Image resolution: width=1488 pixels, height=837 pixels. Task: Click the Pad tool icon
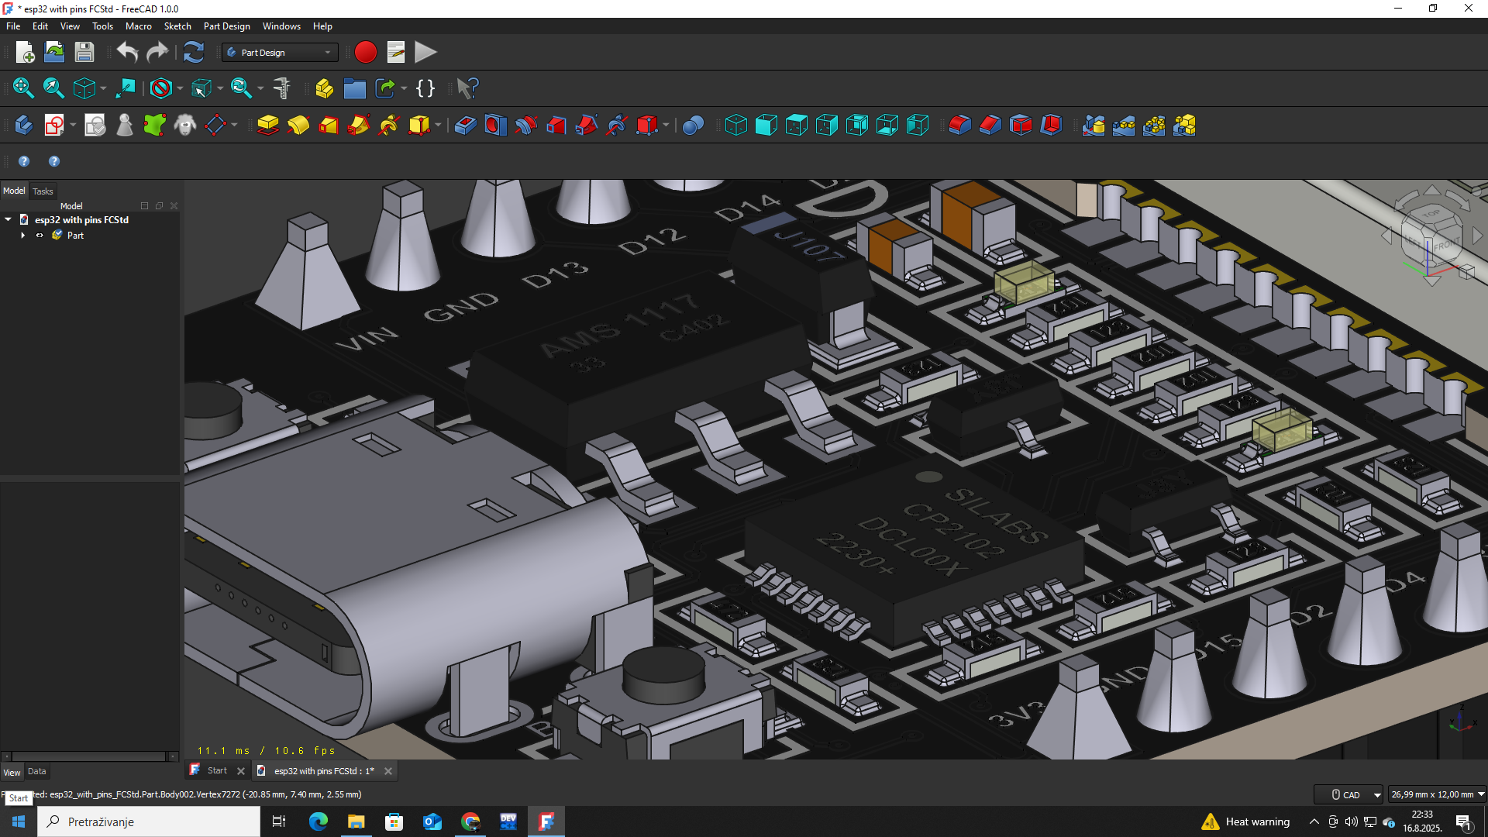click(x=267, y=125)
